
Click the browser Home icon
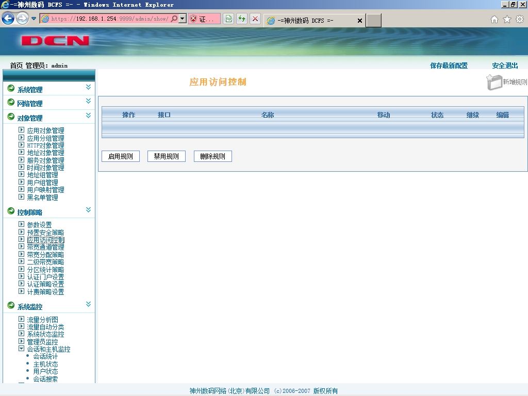coord(494,19)
